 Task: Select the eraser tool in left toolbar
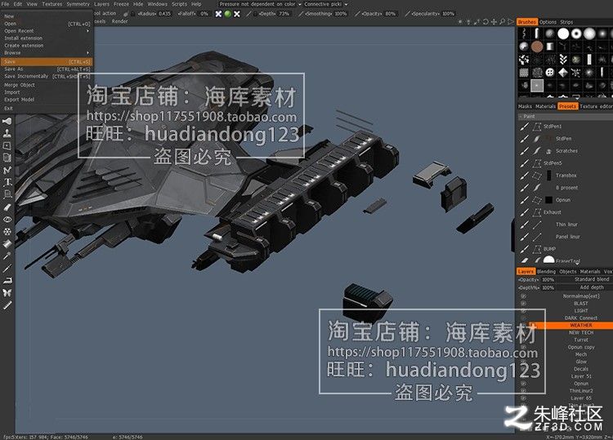[7, 207]
